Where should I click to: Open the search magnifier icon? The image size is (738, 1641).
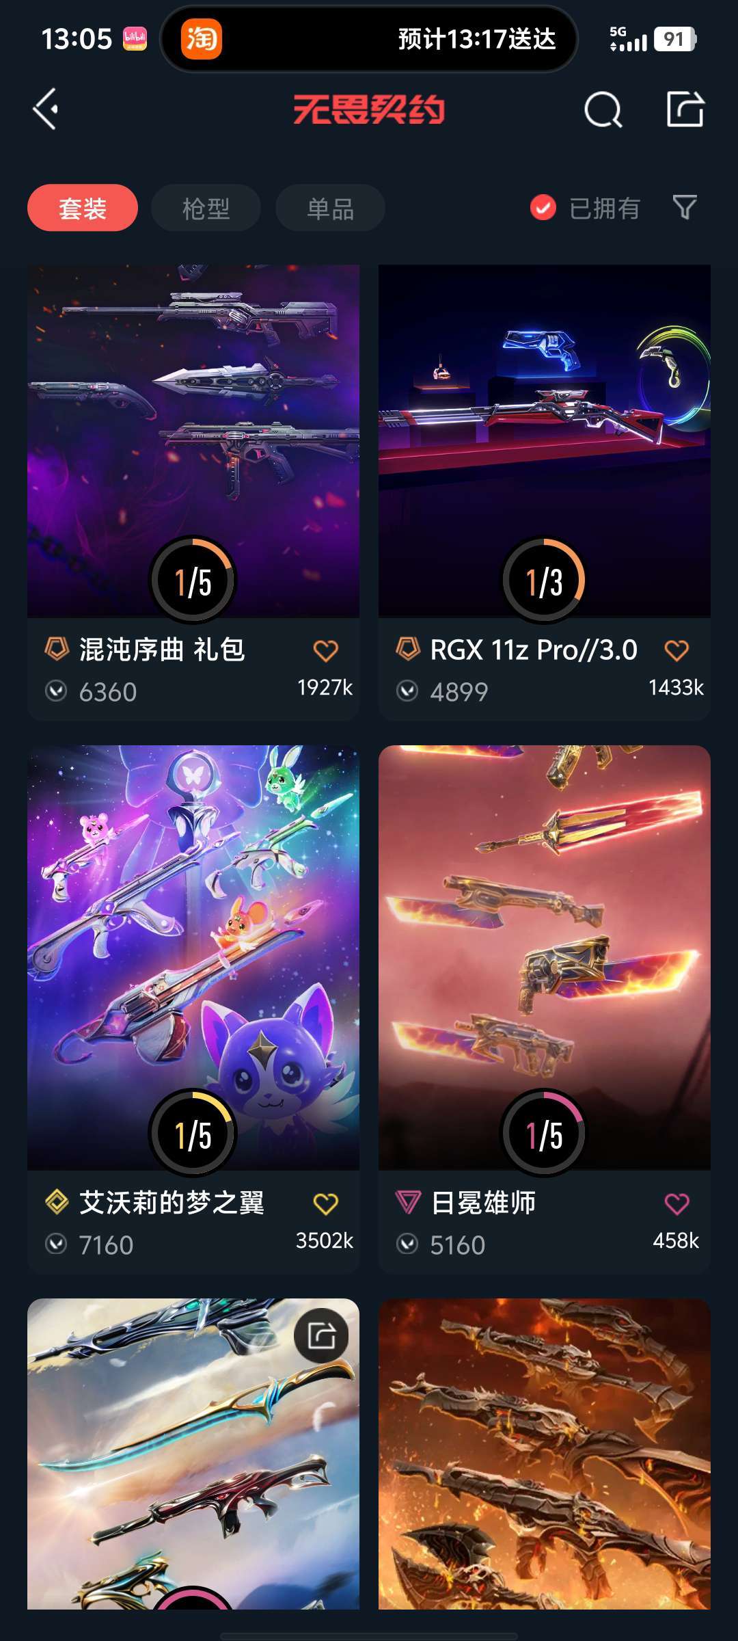[603, 109]
